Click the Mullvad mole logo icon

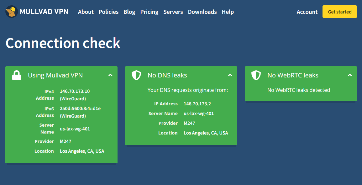(x=12, y=12)
